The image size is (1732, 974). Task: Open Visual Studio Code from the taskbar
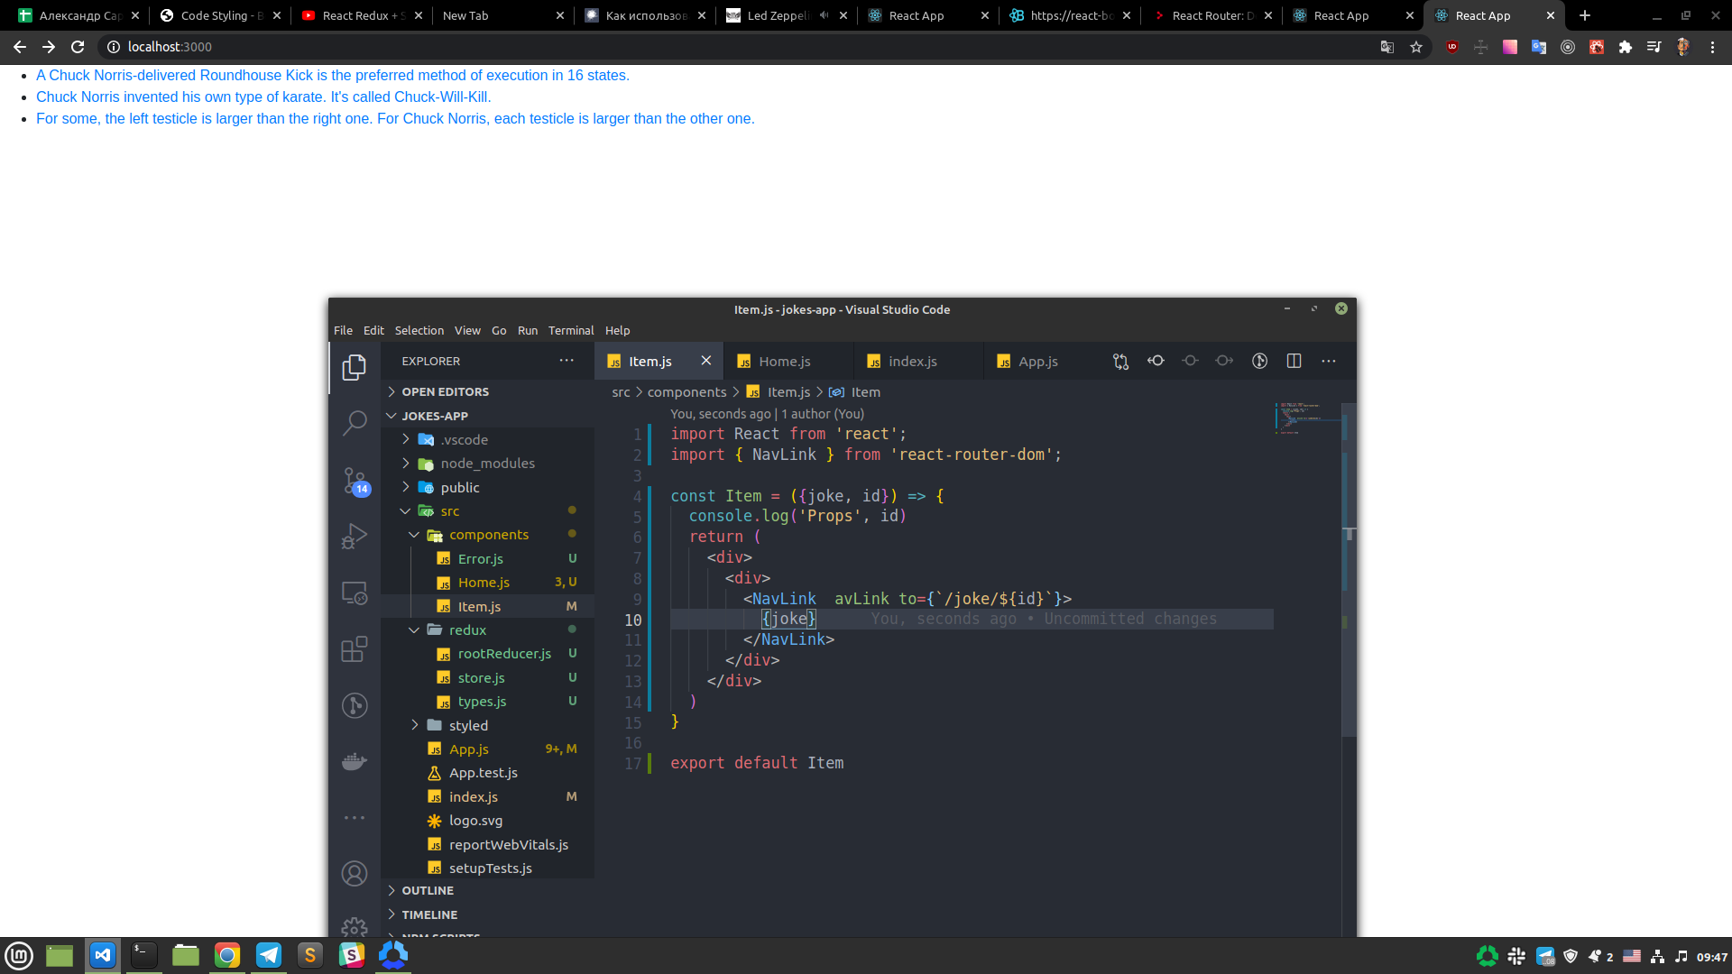coord(103,955)
